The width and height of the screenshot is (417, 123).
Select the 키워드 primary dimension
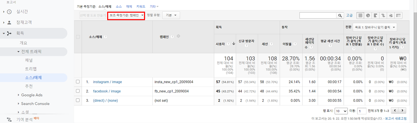tap(141, 6)
